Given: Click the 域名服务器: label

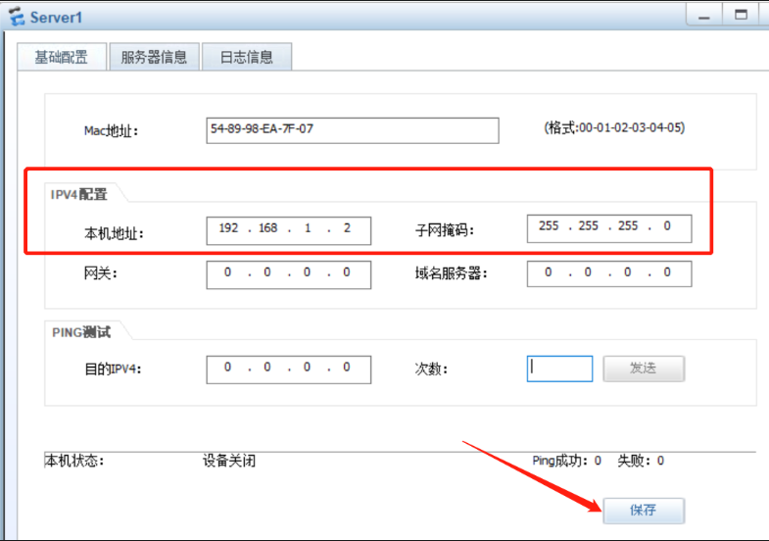Looking at the screenshot, I should pyautogui.click(x=452, y=273).
